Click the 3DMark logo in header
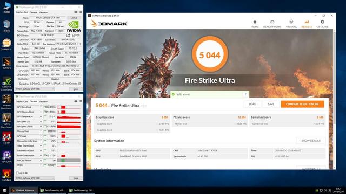 (x=109, y=23)
